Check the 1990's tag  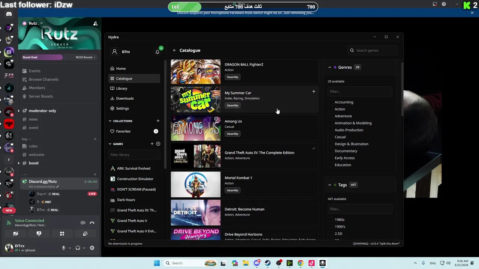click(x=330, y=227)
